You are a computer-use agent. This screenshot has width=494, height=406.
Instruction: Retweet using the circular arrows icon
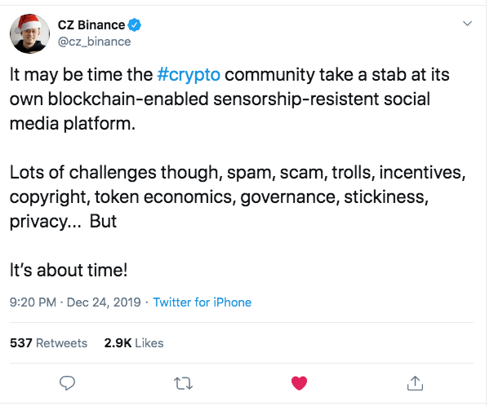(x=183, y=383)
